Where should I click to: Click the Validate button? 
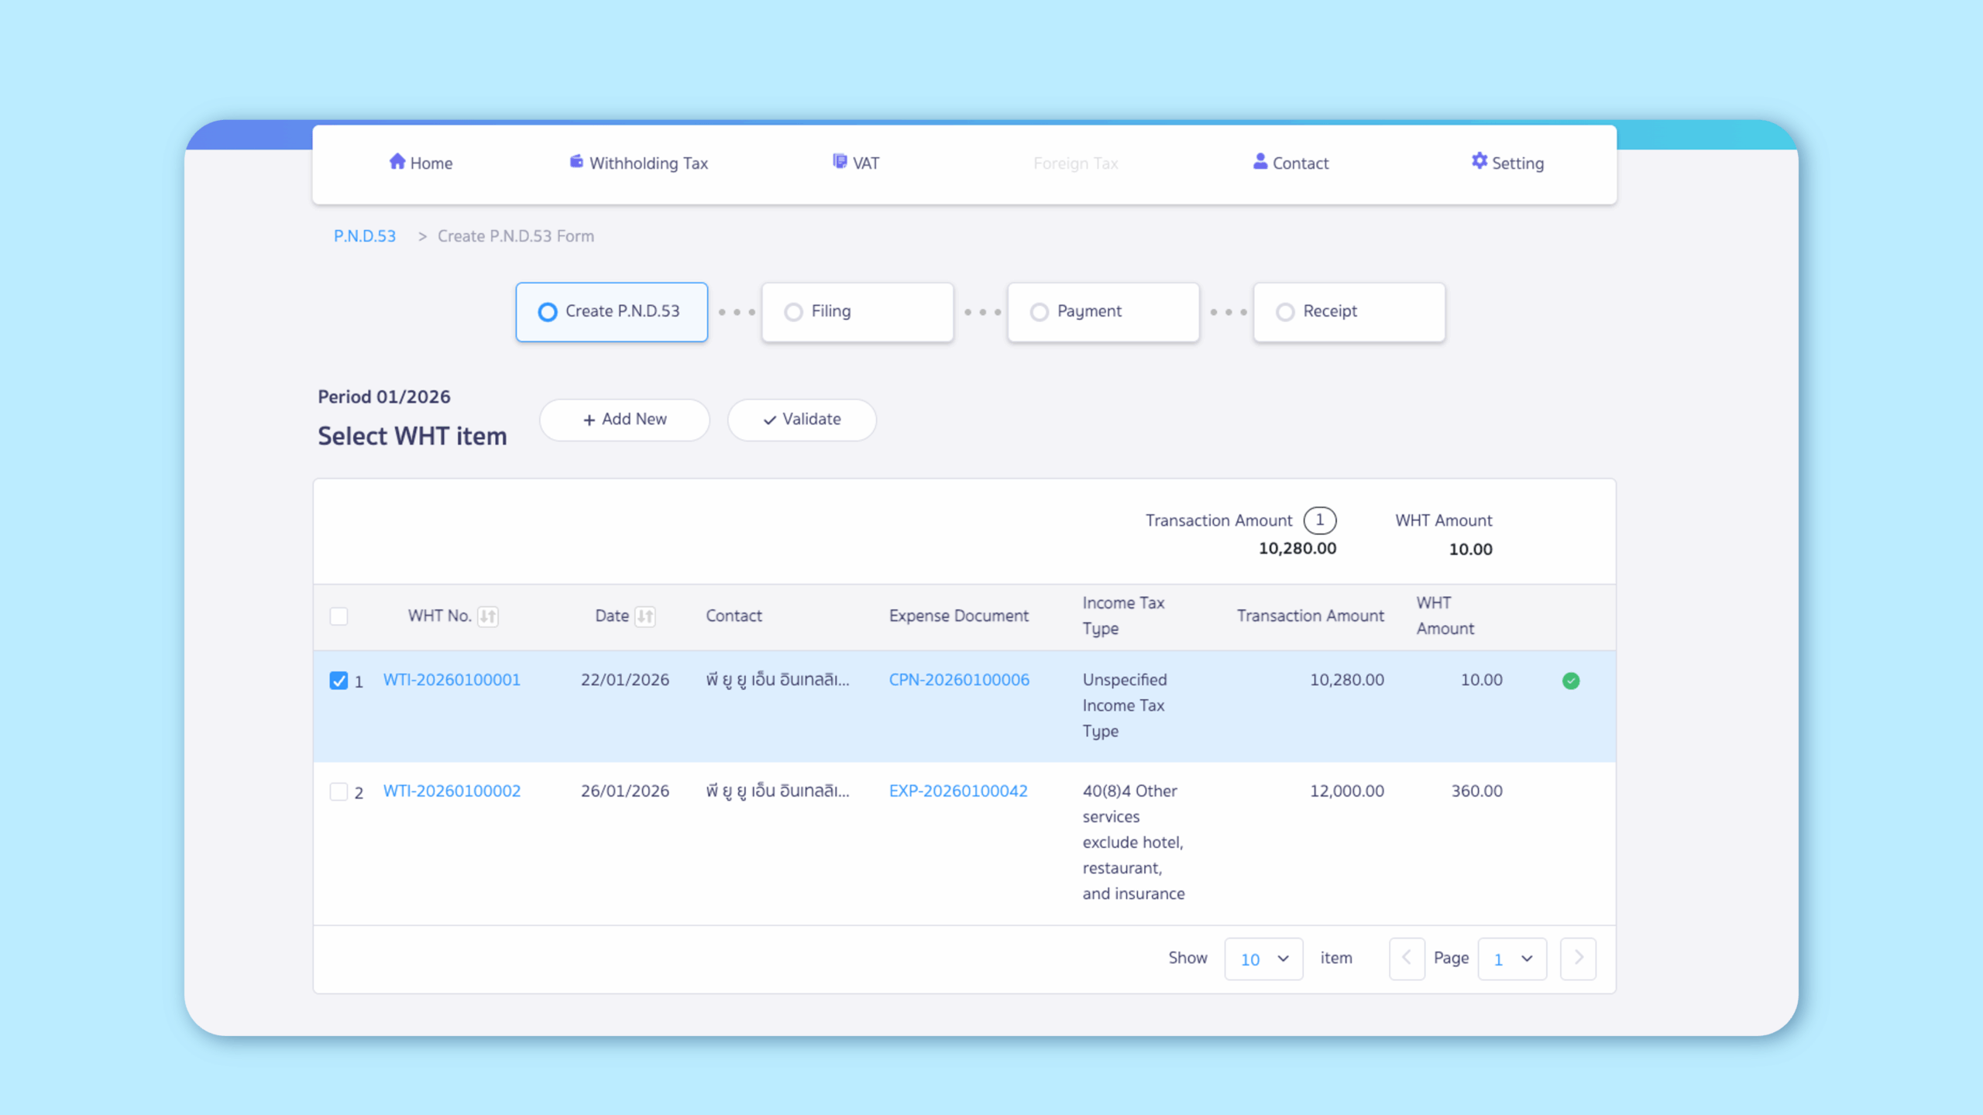click(x=802, y=420)
